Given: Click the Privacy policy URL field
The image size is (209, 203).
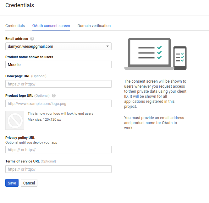Looking at the screenshot, I should point(58,150).
